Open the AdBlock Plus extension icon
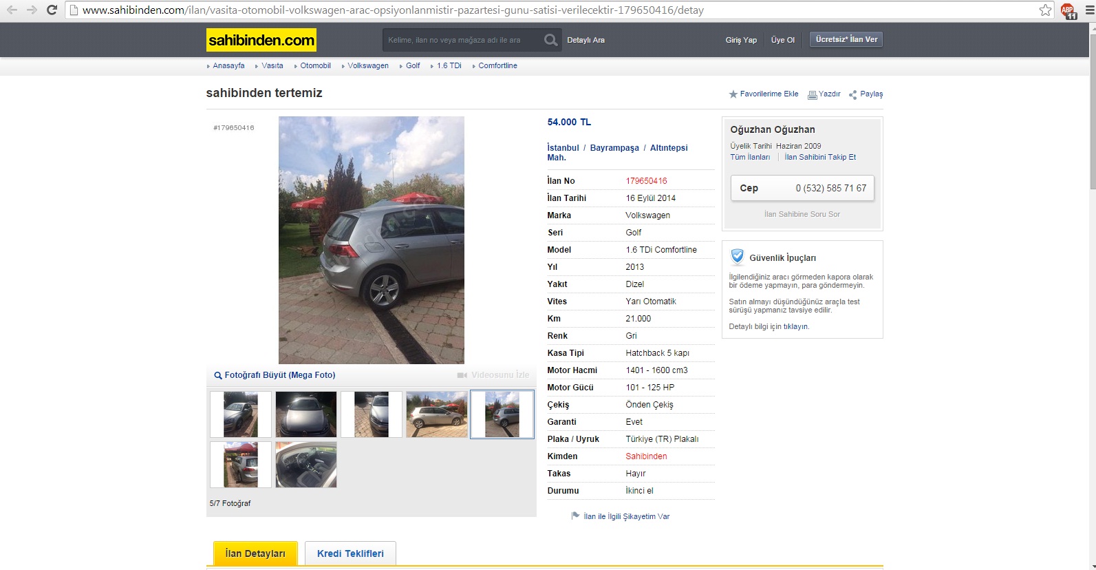The width and height of the screenshot is (1096, 570). 1068,10
